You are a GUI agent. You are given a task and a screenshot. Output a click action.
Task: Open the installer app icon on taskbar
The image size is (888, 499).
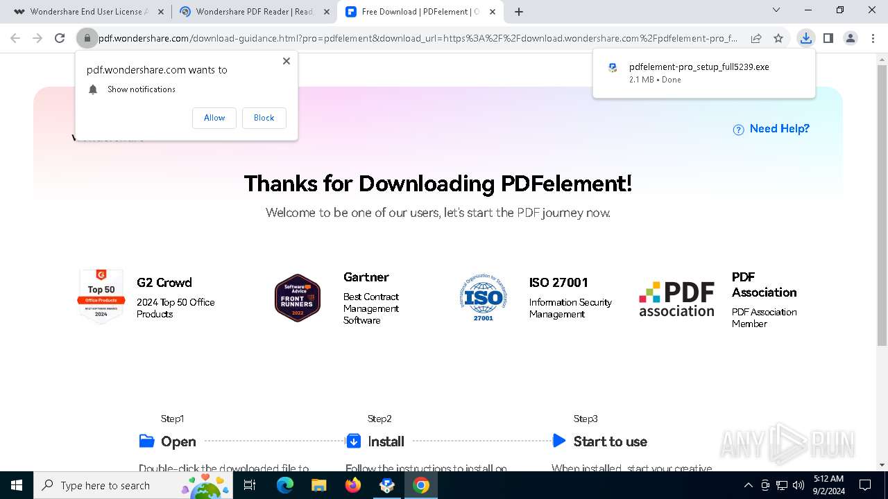(x=387, y=485)
